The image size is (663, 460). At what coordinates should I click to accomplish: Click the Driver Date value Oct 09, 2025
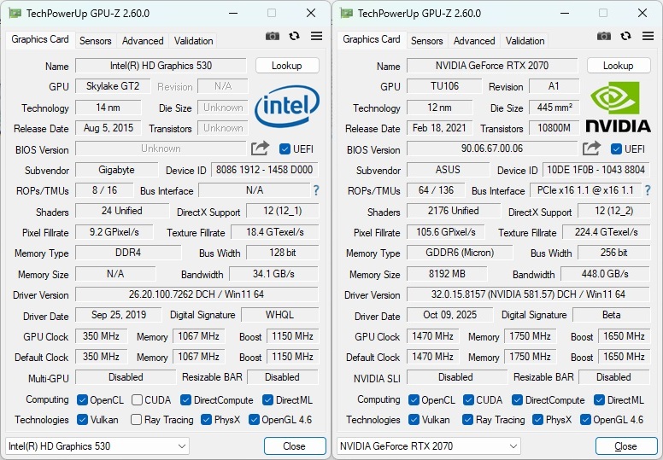pos(450,315)
